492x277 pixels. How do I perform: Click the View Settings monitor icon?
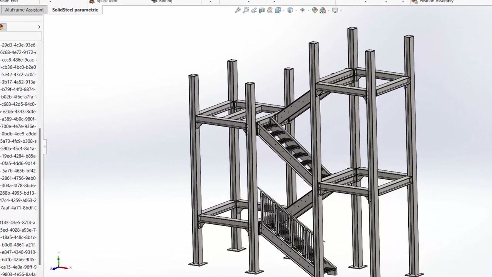click(x=335, y=10)
